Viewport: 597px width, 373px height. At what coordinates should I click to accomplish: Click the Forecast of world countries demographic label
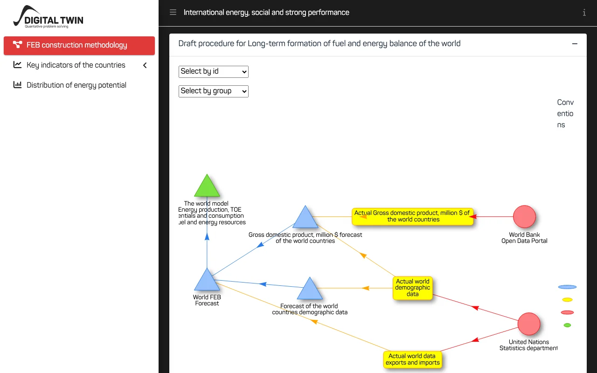(x=310, y=309)
